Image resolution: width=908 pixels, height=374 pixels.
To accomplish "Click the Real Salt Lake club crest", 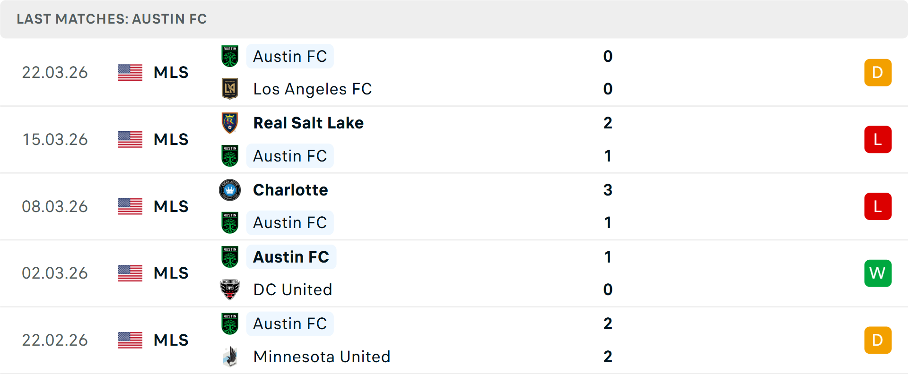I will (230, 123).
